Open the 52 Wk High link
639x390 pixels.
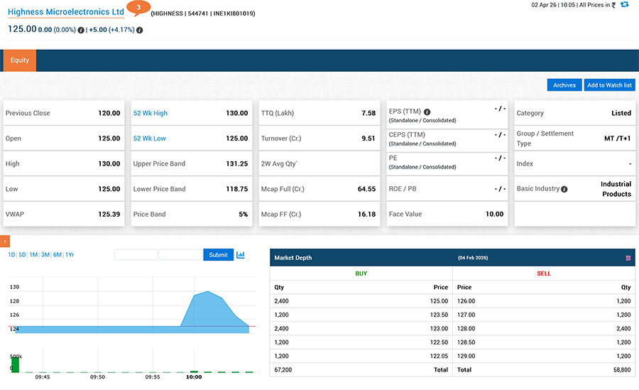(151, 113)
